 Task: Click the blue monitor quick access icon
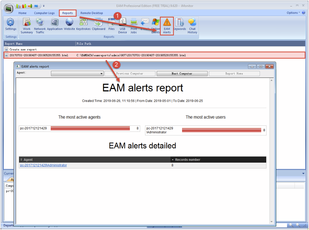(36, 6)
